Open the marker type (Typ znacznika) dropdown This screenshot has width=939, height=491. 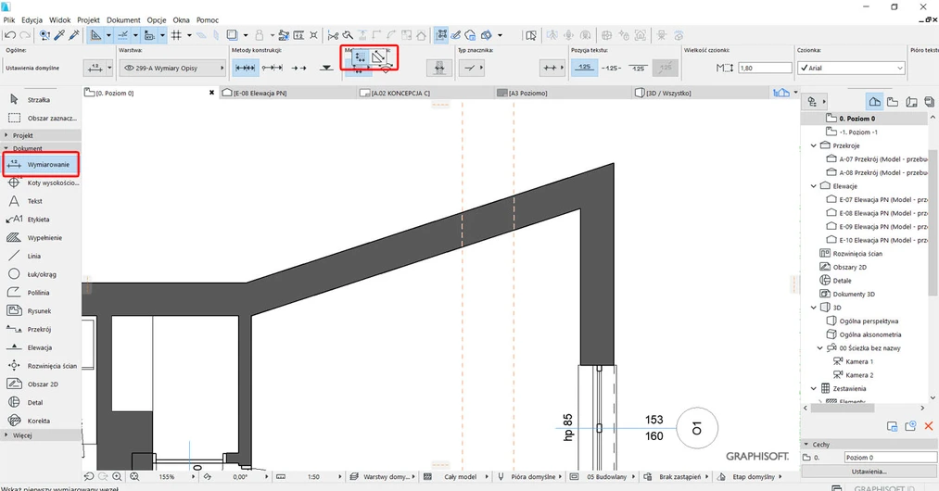click(473, 68)
